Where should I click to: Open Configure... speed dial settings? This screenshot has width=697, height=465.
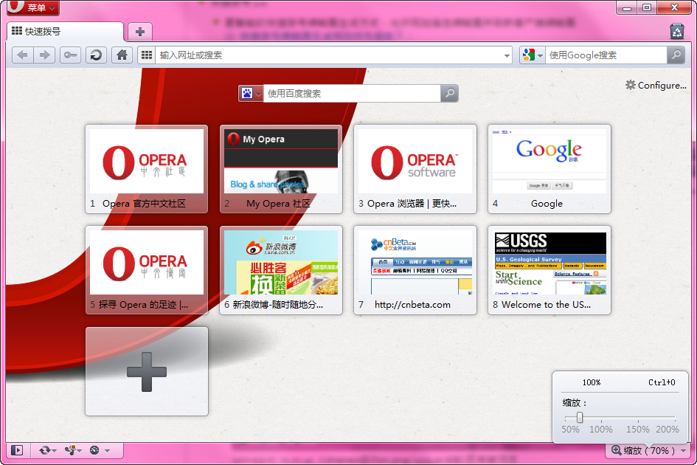coord(656,85)
